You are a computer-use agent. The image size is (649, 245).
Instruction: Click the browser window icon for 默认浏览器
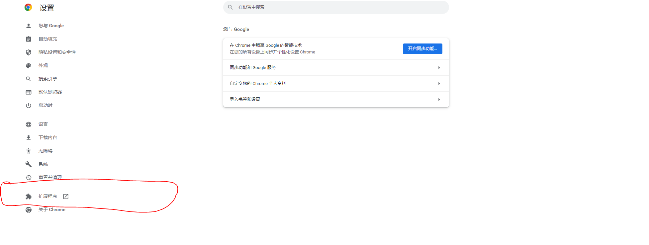(x=29, y=92)
